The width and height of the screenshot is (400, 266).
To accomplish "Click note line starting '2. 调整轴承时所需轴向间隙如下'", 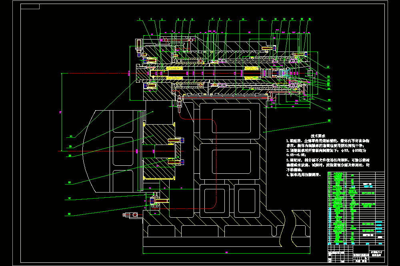I will pos(326,151).
